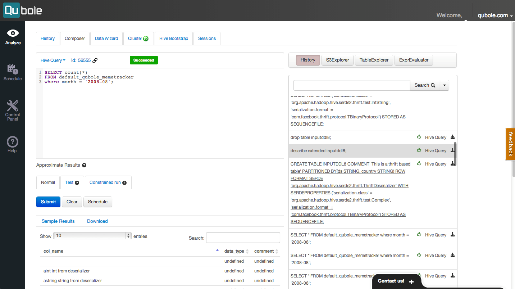The image size is (515, 289).
Task: Open the qubole.com account dropdown
Action: [x=495, y=15]
